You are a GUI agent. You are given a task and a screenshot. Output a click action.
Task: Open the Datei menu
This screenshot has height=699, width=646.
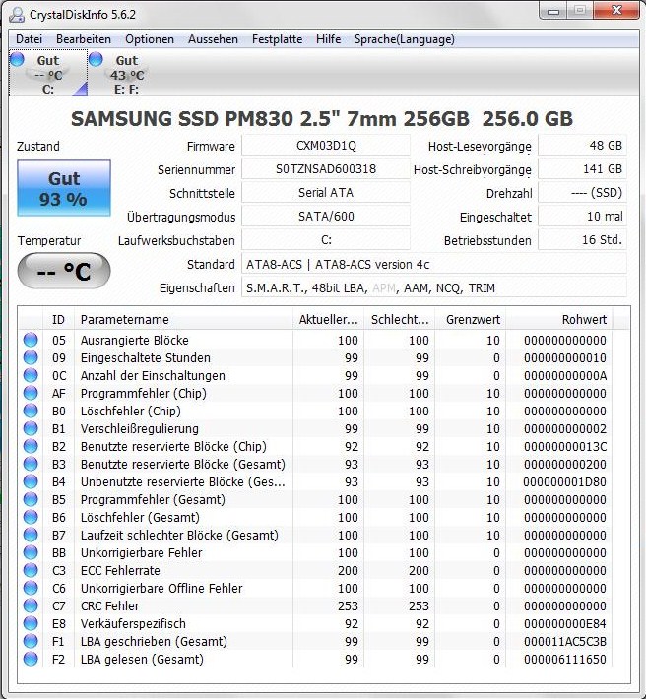(29, 39)
